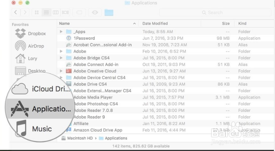Viewport: 275px width, 151px height.
Task: Open Desktop in the sidebar
Action: [30, 71]
